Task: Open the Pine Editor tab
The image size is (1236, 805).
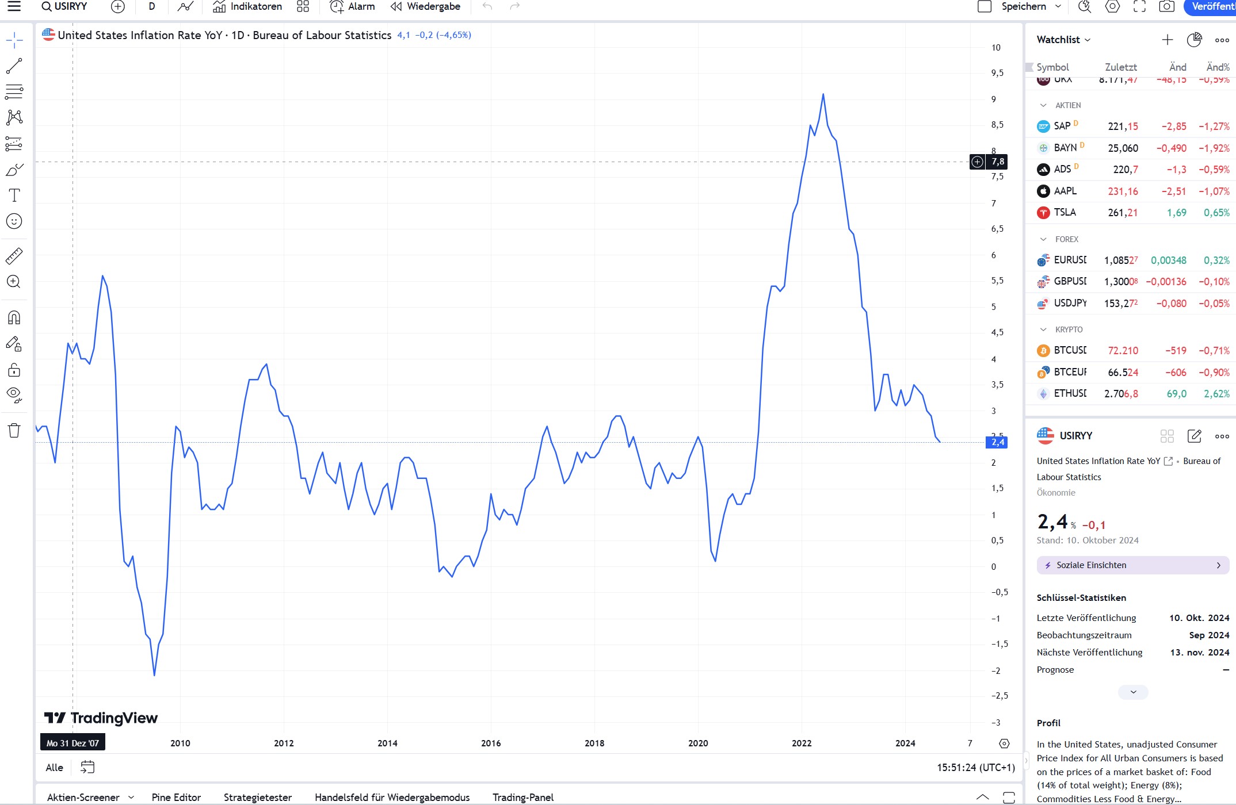Action: 176,798
